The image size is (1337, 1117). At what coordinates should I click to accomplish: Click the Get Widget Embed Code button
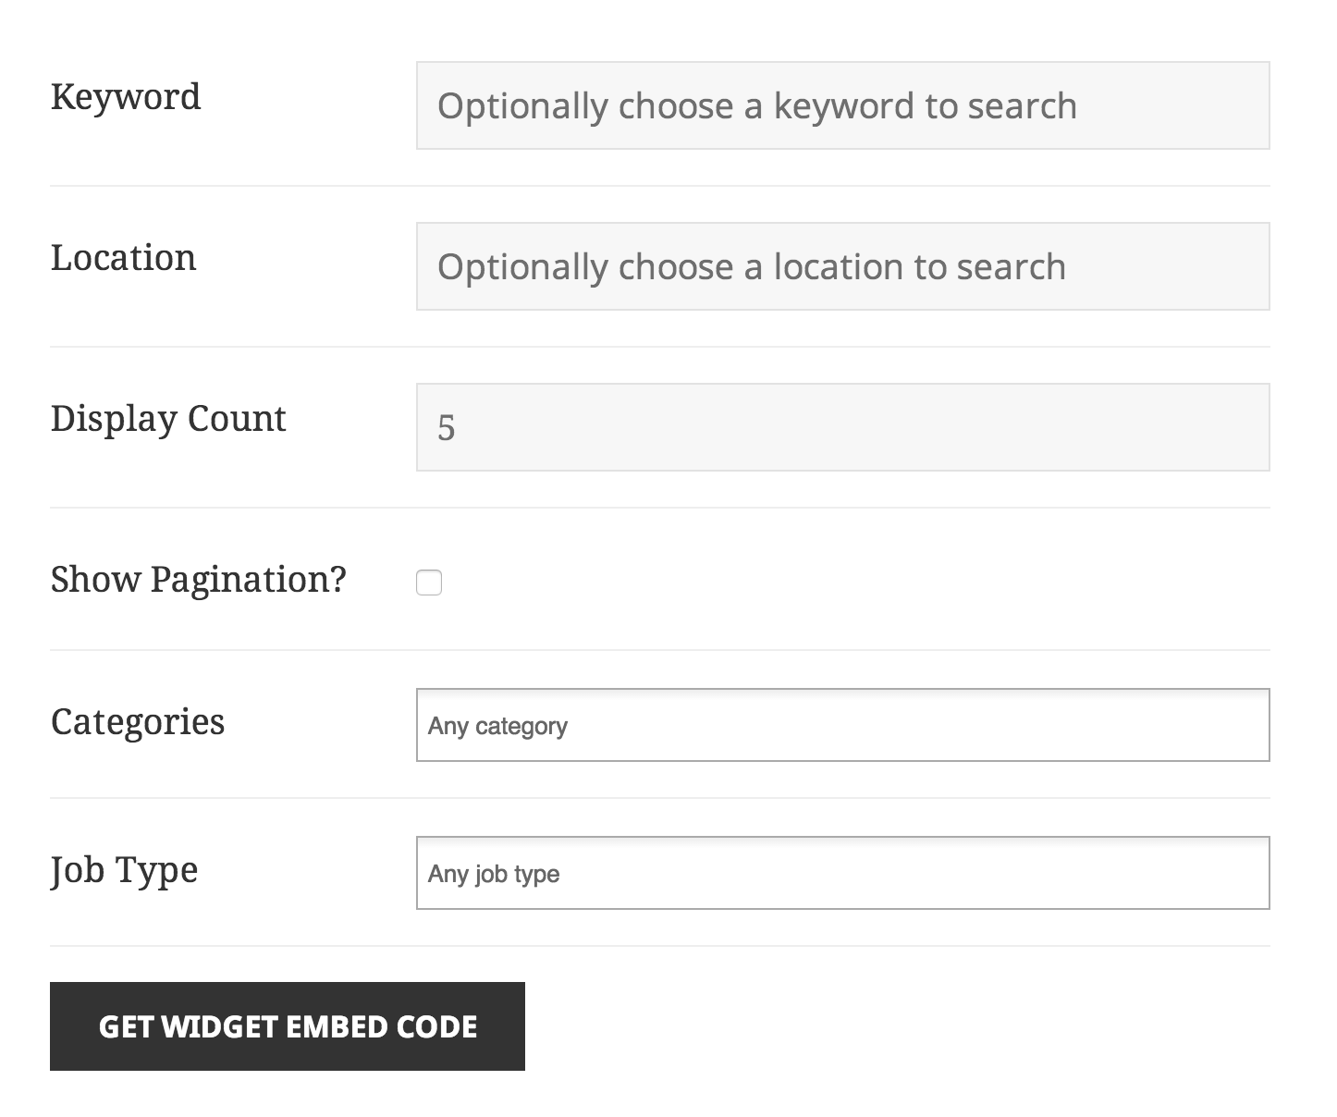(x=288, y=1026)
